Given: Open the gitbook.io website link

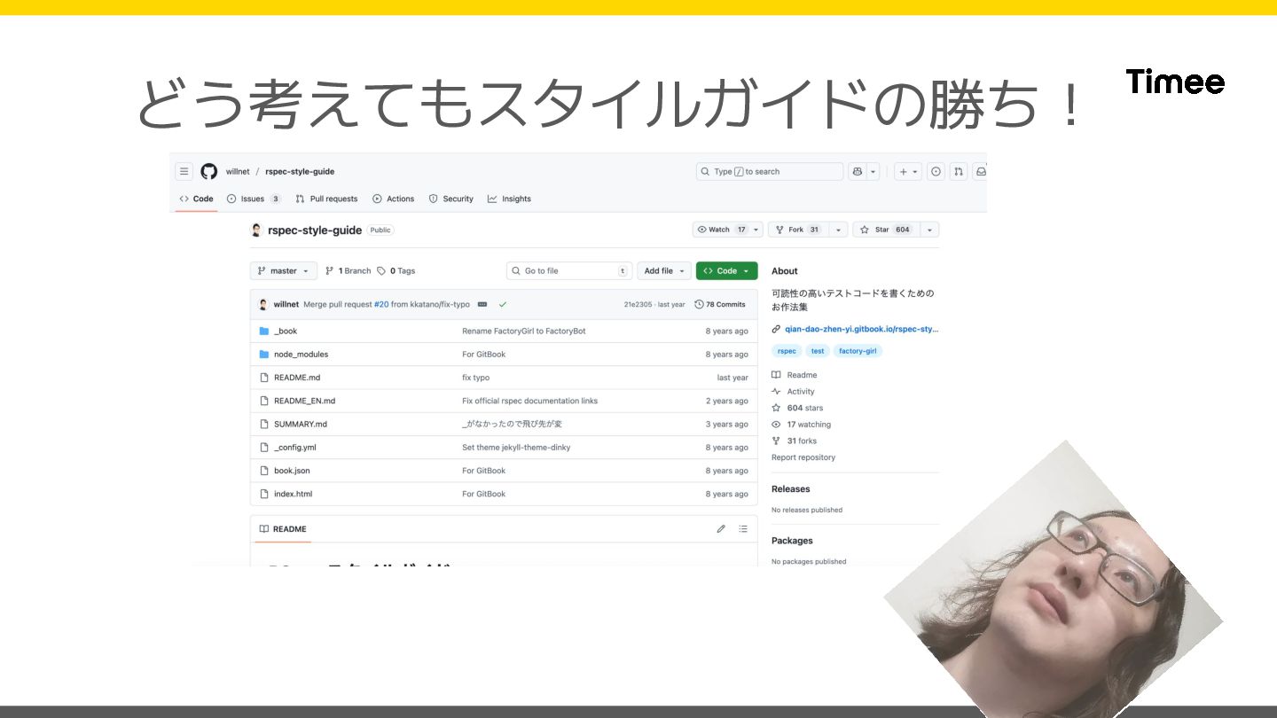Looking at the screenshot, I should 861,329.
